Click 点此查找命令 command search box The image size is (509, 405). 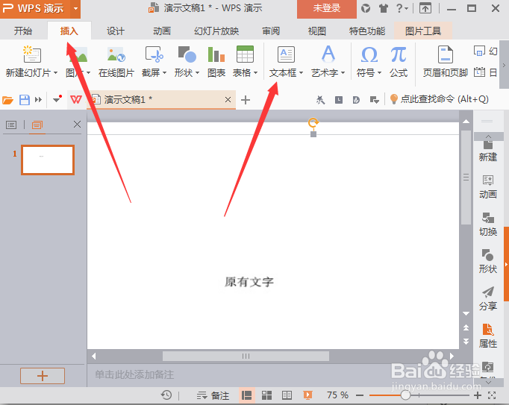click(x=439, y=99)
